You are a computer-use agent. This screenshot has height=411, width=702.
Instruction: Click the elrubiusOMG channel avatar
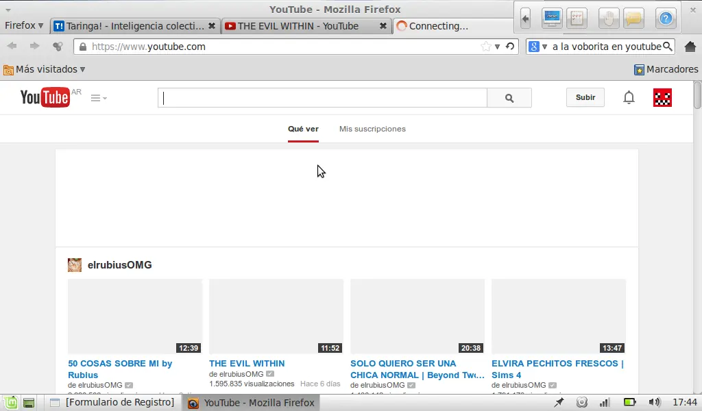click(75, 265)
